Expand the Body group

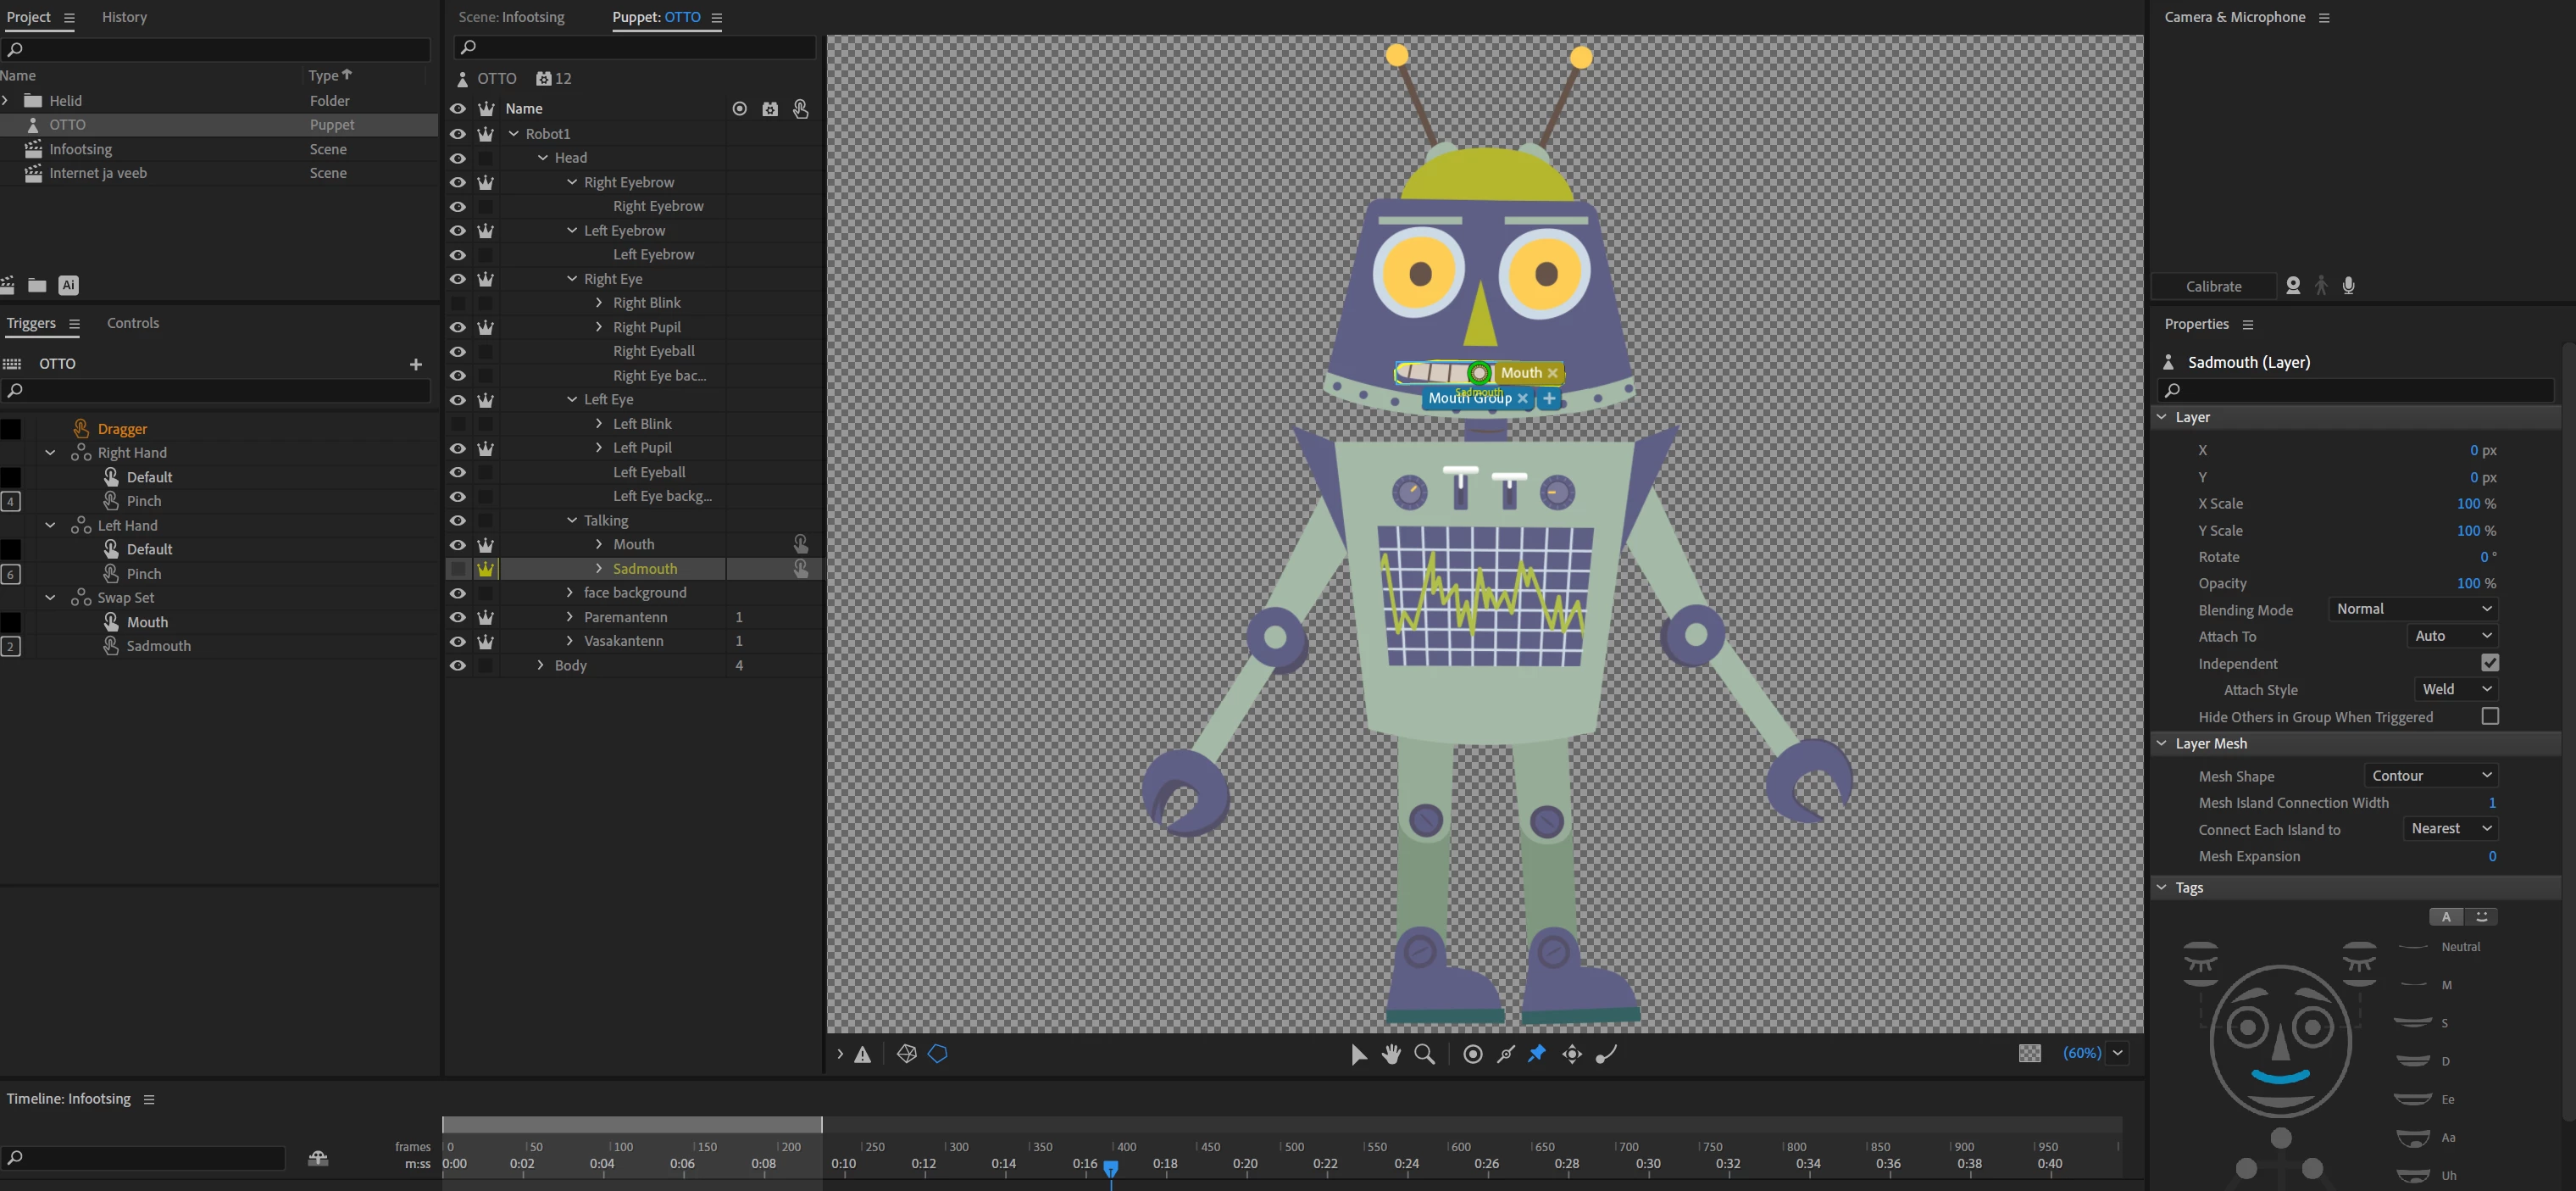coord(541,665)
